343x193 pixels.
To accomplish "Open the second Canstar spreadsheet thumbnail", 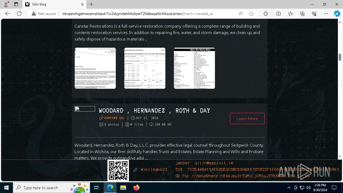I will (145, 68).
